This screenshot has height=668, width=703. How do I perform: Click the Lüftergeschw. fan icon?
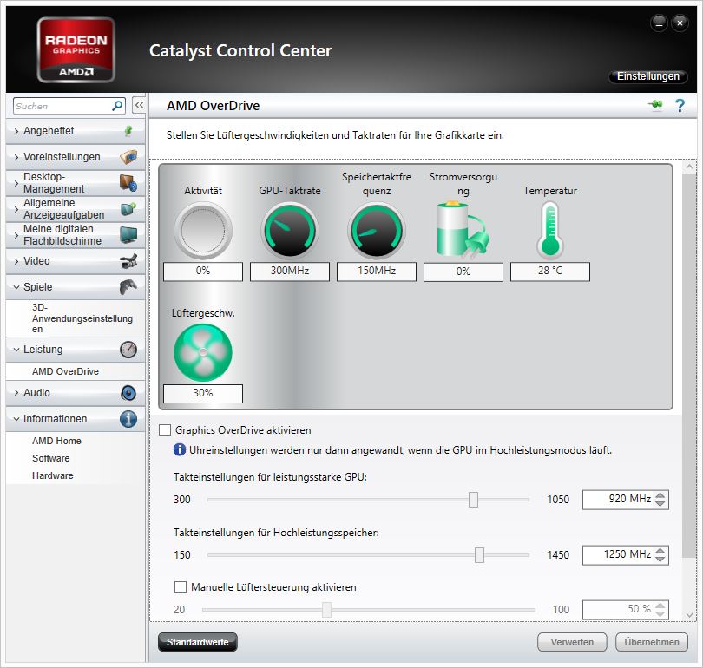tap(203, 352)
